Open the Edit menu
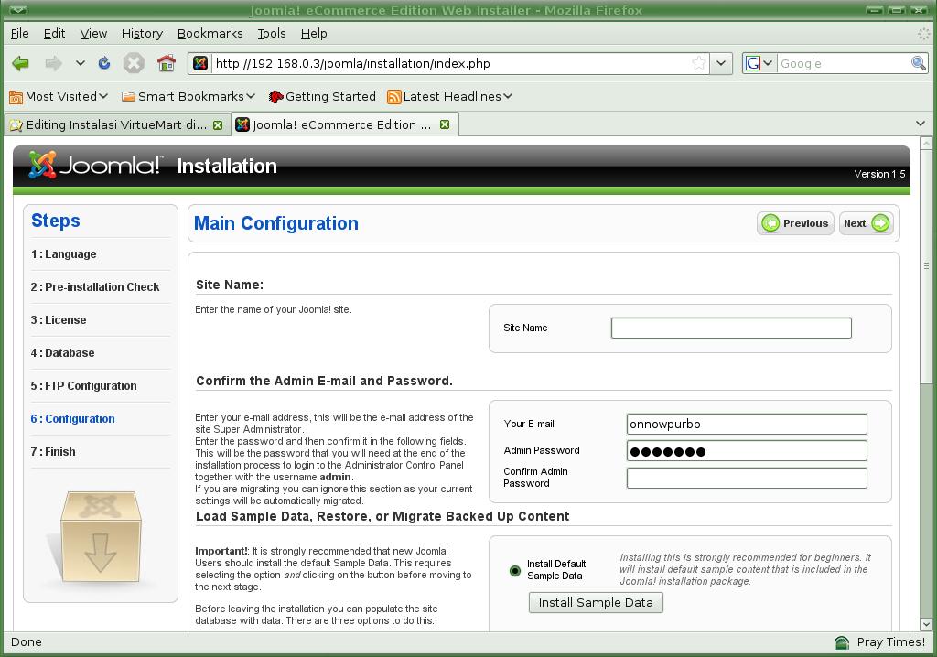 54,34
